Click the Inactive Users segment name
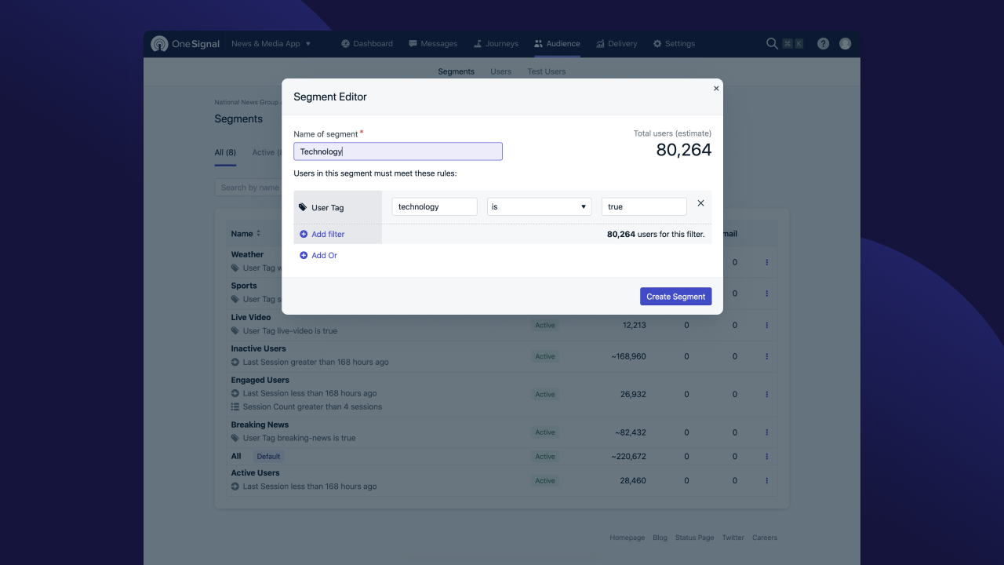Image resolution: width=1004 pixels, height=565 pixels. [x=258, y=348]
